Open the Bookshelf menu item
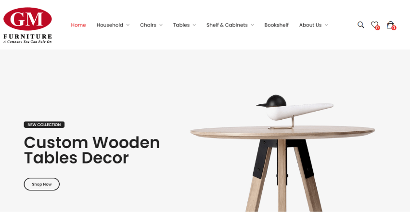410x213 pixels. click(276, 25)
